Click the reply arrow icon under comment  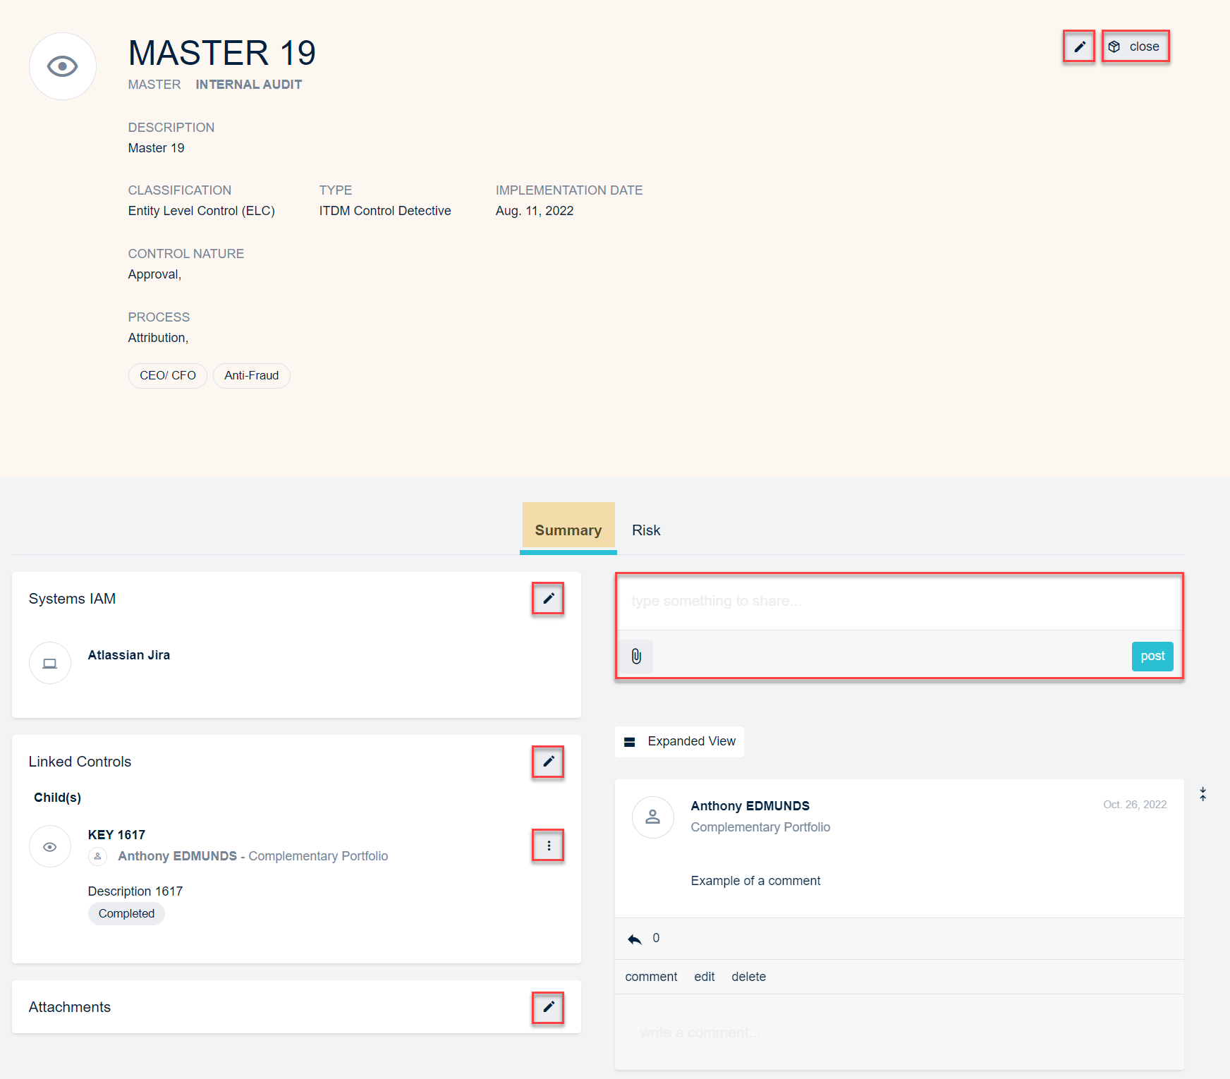[635, 939]
